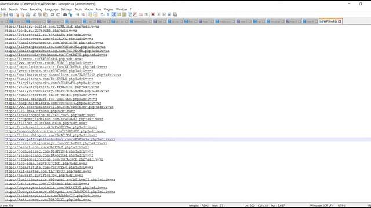This screenshot has height=208, width=371.
Task: Open the Tools menu
Action: click(x=78, y=9)
